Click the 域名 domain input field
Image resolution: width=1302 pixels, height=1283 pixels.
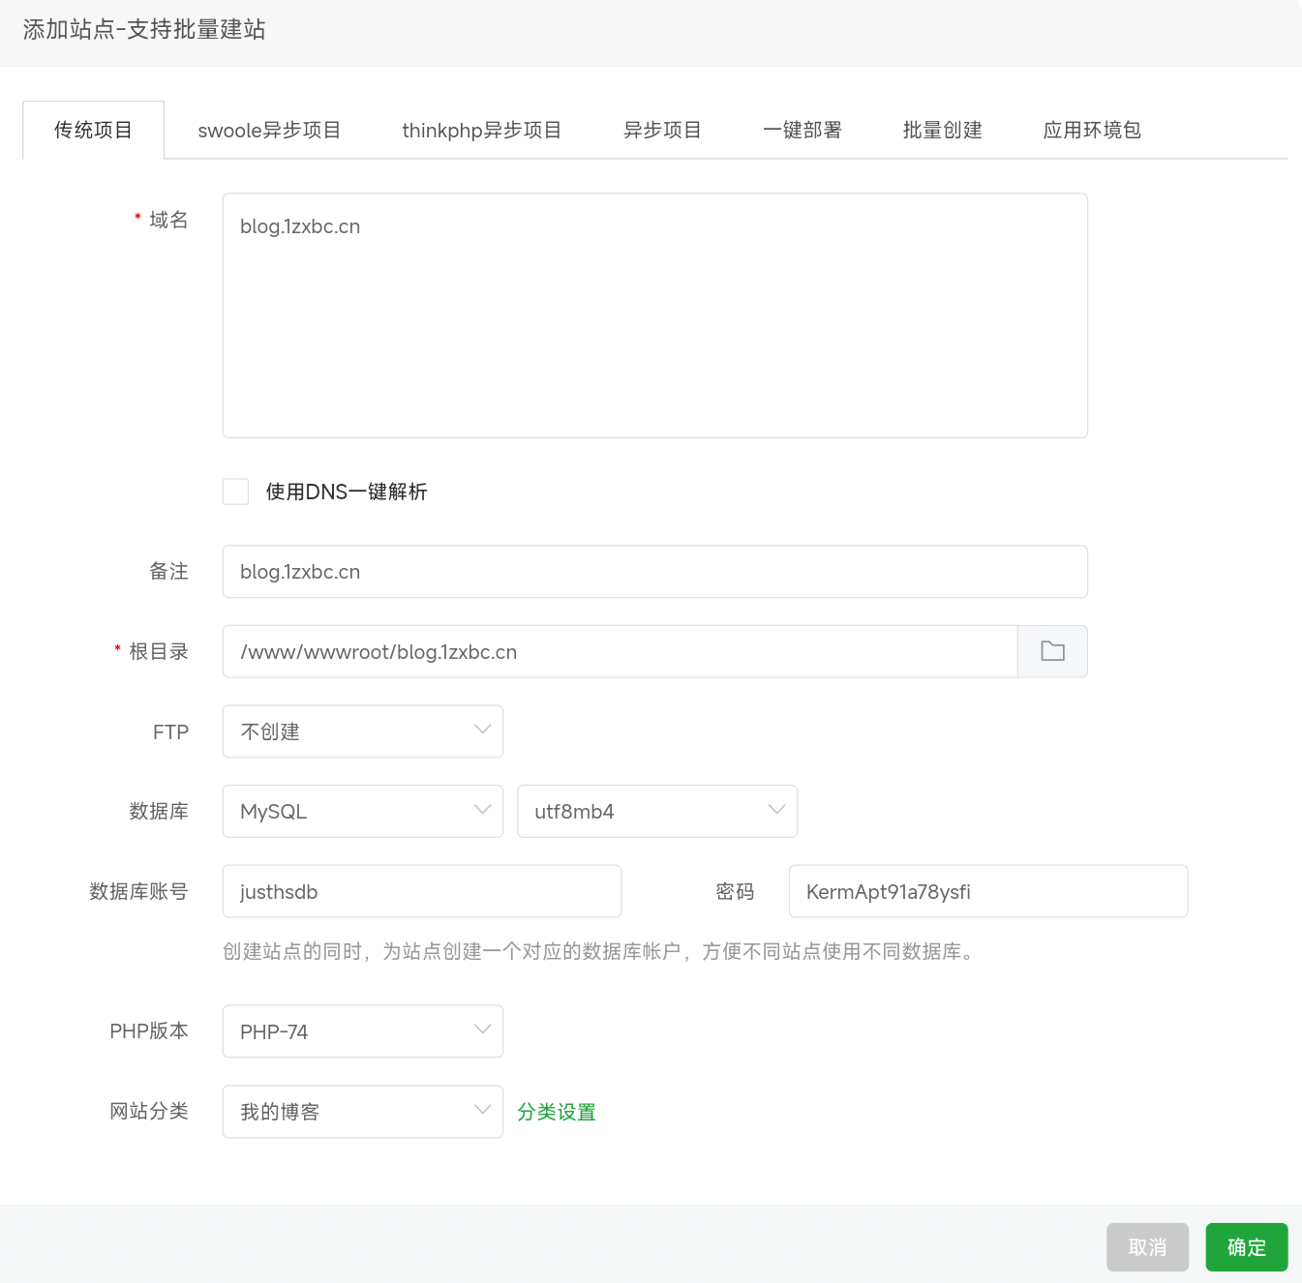click(x=654, y=313)
